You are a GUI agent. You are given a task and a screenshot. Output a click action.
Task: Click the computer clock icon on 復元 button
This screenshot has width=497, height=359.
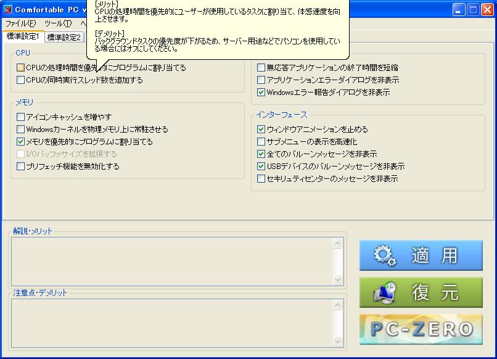tap(385, 292)
